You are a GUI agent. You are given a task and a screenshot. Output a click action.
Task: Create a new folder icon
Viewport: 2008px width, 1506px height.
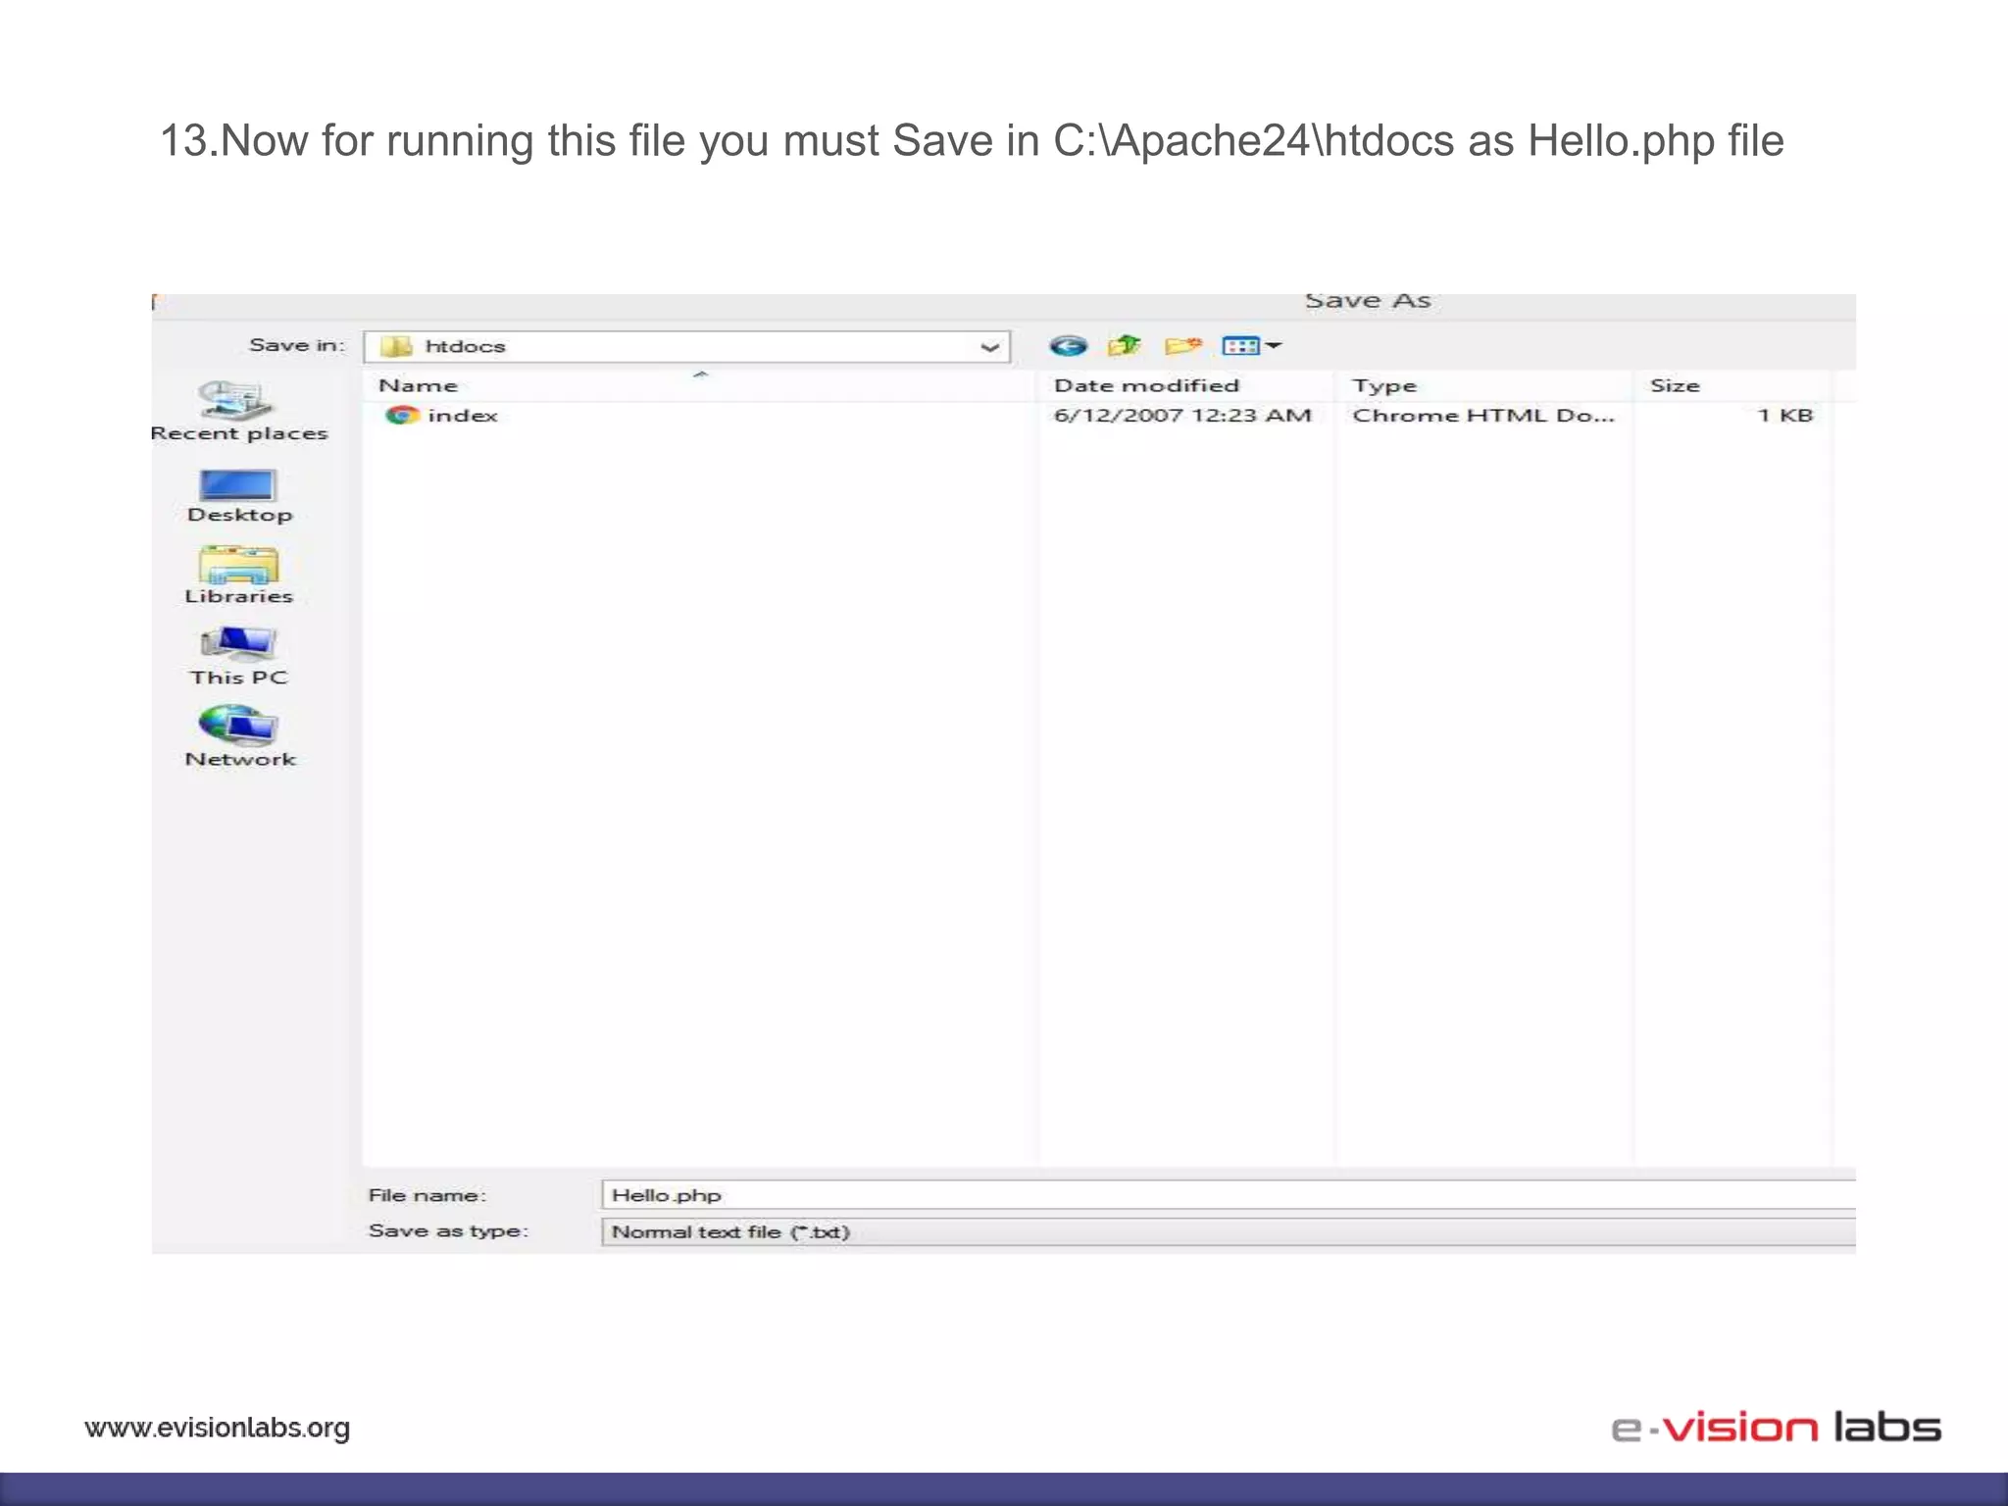pos(1183,345)
